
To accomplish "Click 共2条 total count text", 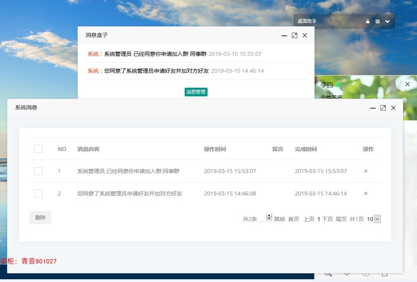I will point(250,219).
